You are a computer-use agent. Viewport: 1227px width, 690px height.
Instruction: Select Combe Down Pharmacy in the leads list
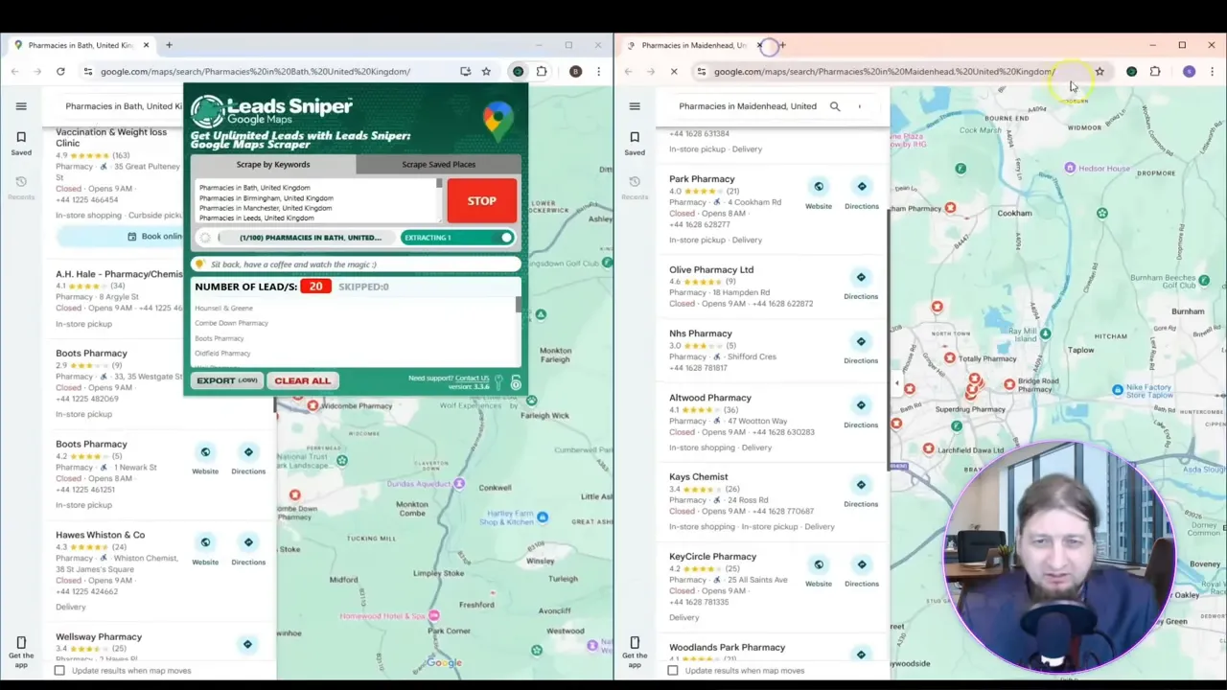(231, 323)
